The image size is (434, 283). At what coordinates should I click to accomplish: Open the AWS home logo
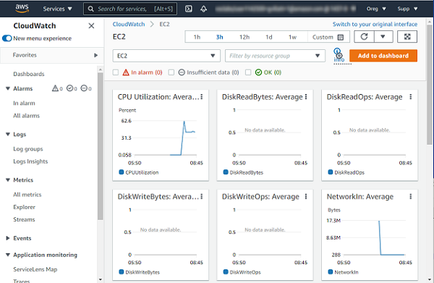pos(22,8)
